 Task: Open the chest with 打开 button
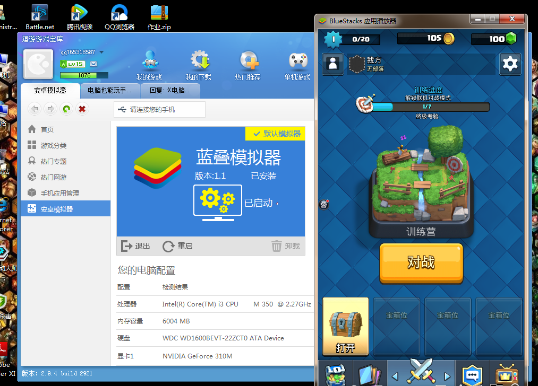click(x=346, y=327)
